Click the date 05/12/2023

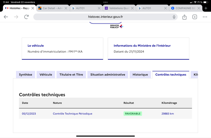click(29, 114)
